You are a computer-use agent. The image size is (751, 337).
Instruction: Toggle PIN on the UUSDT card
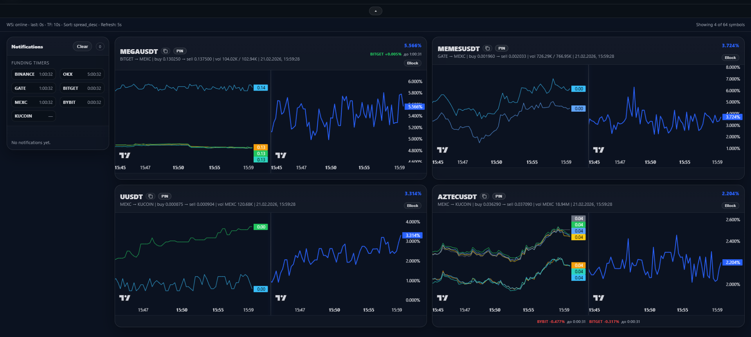165,196
